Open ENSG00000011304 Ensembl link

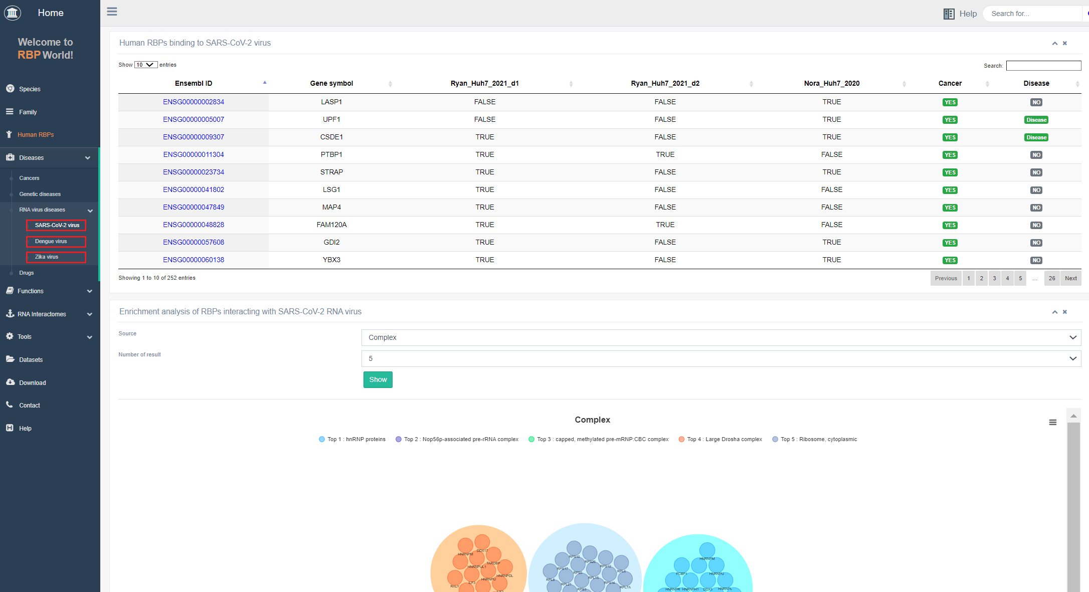(194, 154)
